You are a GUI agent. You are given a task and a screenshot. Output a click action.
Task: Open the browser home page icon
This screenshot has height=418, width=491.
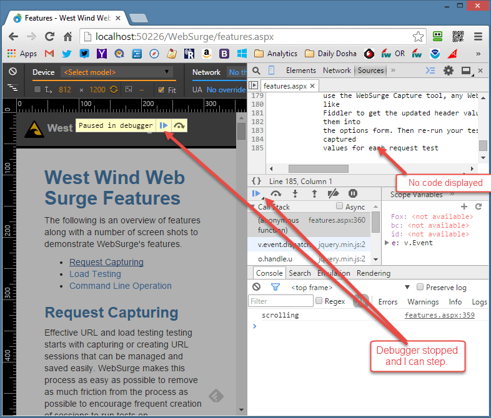(x=67, y=37)
